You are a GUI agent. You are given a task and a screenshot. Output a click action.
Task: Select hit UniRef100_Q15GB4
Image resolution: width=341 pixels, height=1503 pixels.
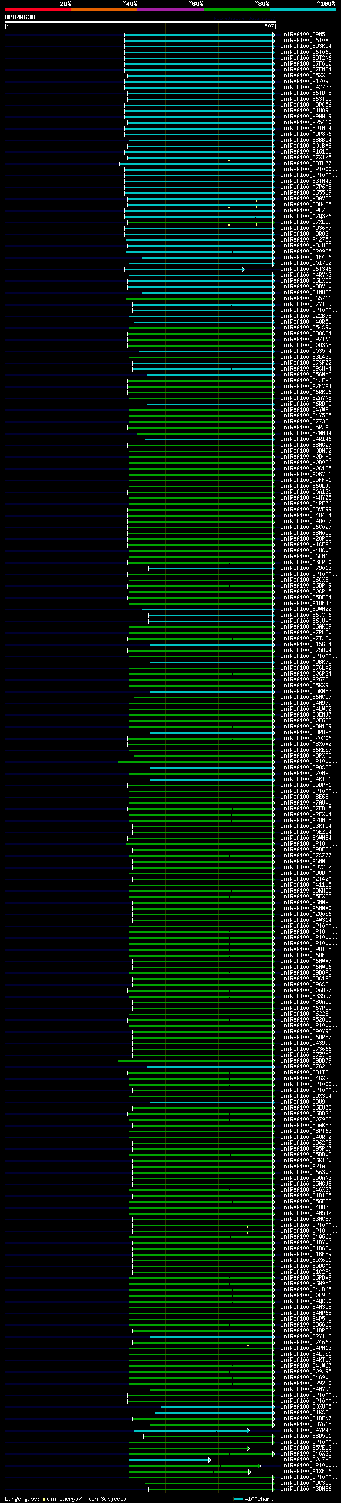click(306, 644)
